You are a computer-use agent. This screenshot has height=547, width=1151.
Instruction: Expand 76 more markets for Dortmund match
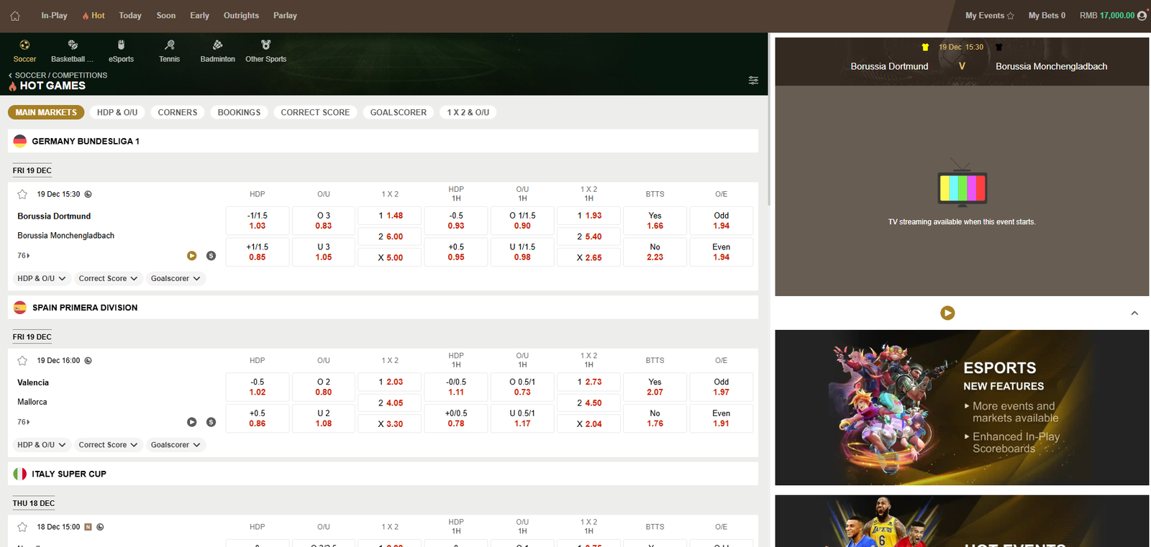tap(24, 255)
